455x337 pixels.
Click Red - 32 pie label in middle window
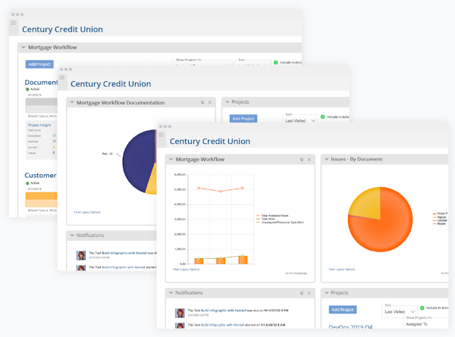coord(107,154)
